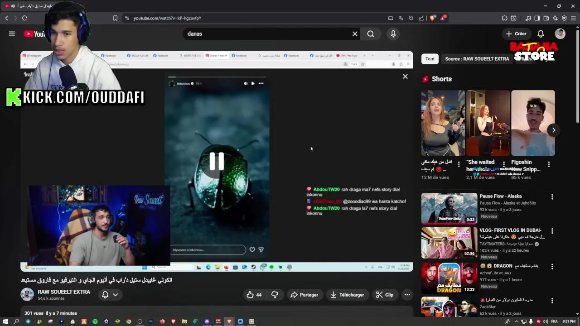Start voice search with the microphone
Image resolution: width=580 pixels, height=326 pixels.
393,34
